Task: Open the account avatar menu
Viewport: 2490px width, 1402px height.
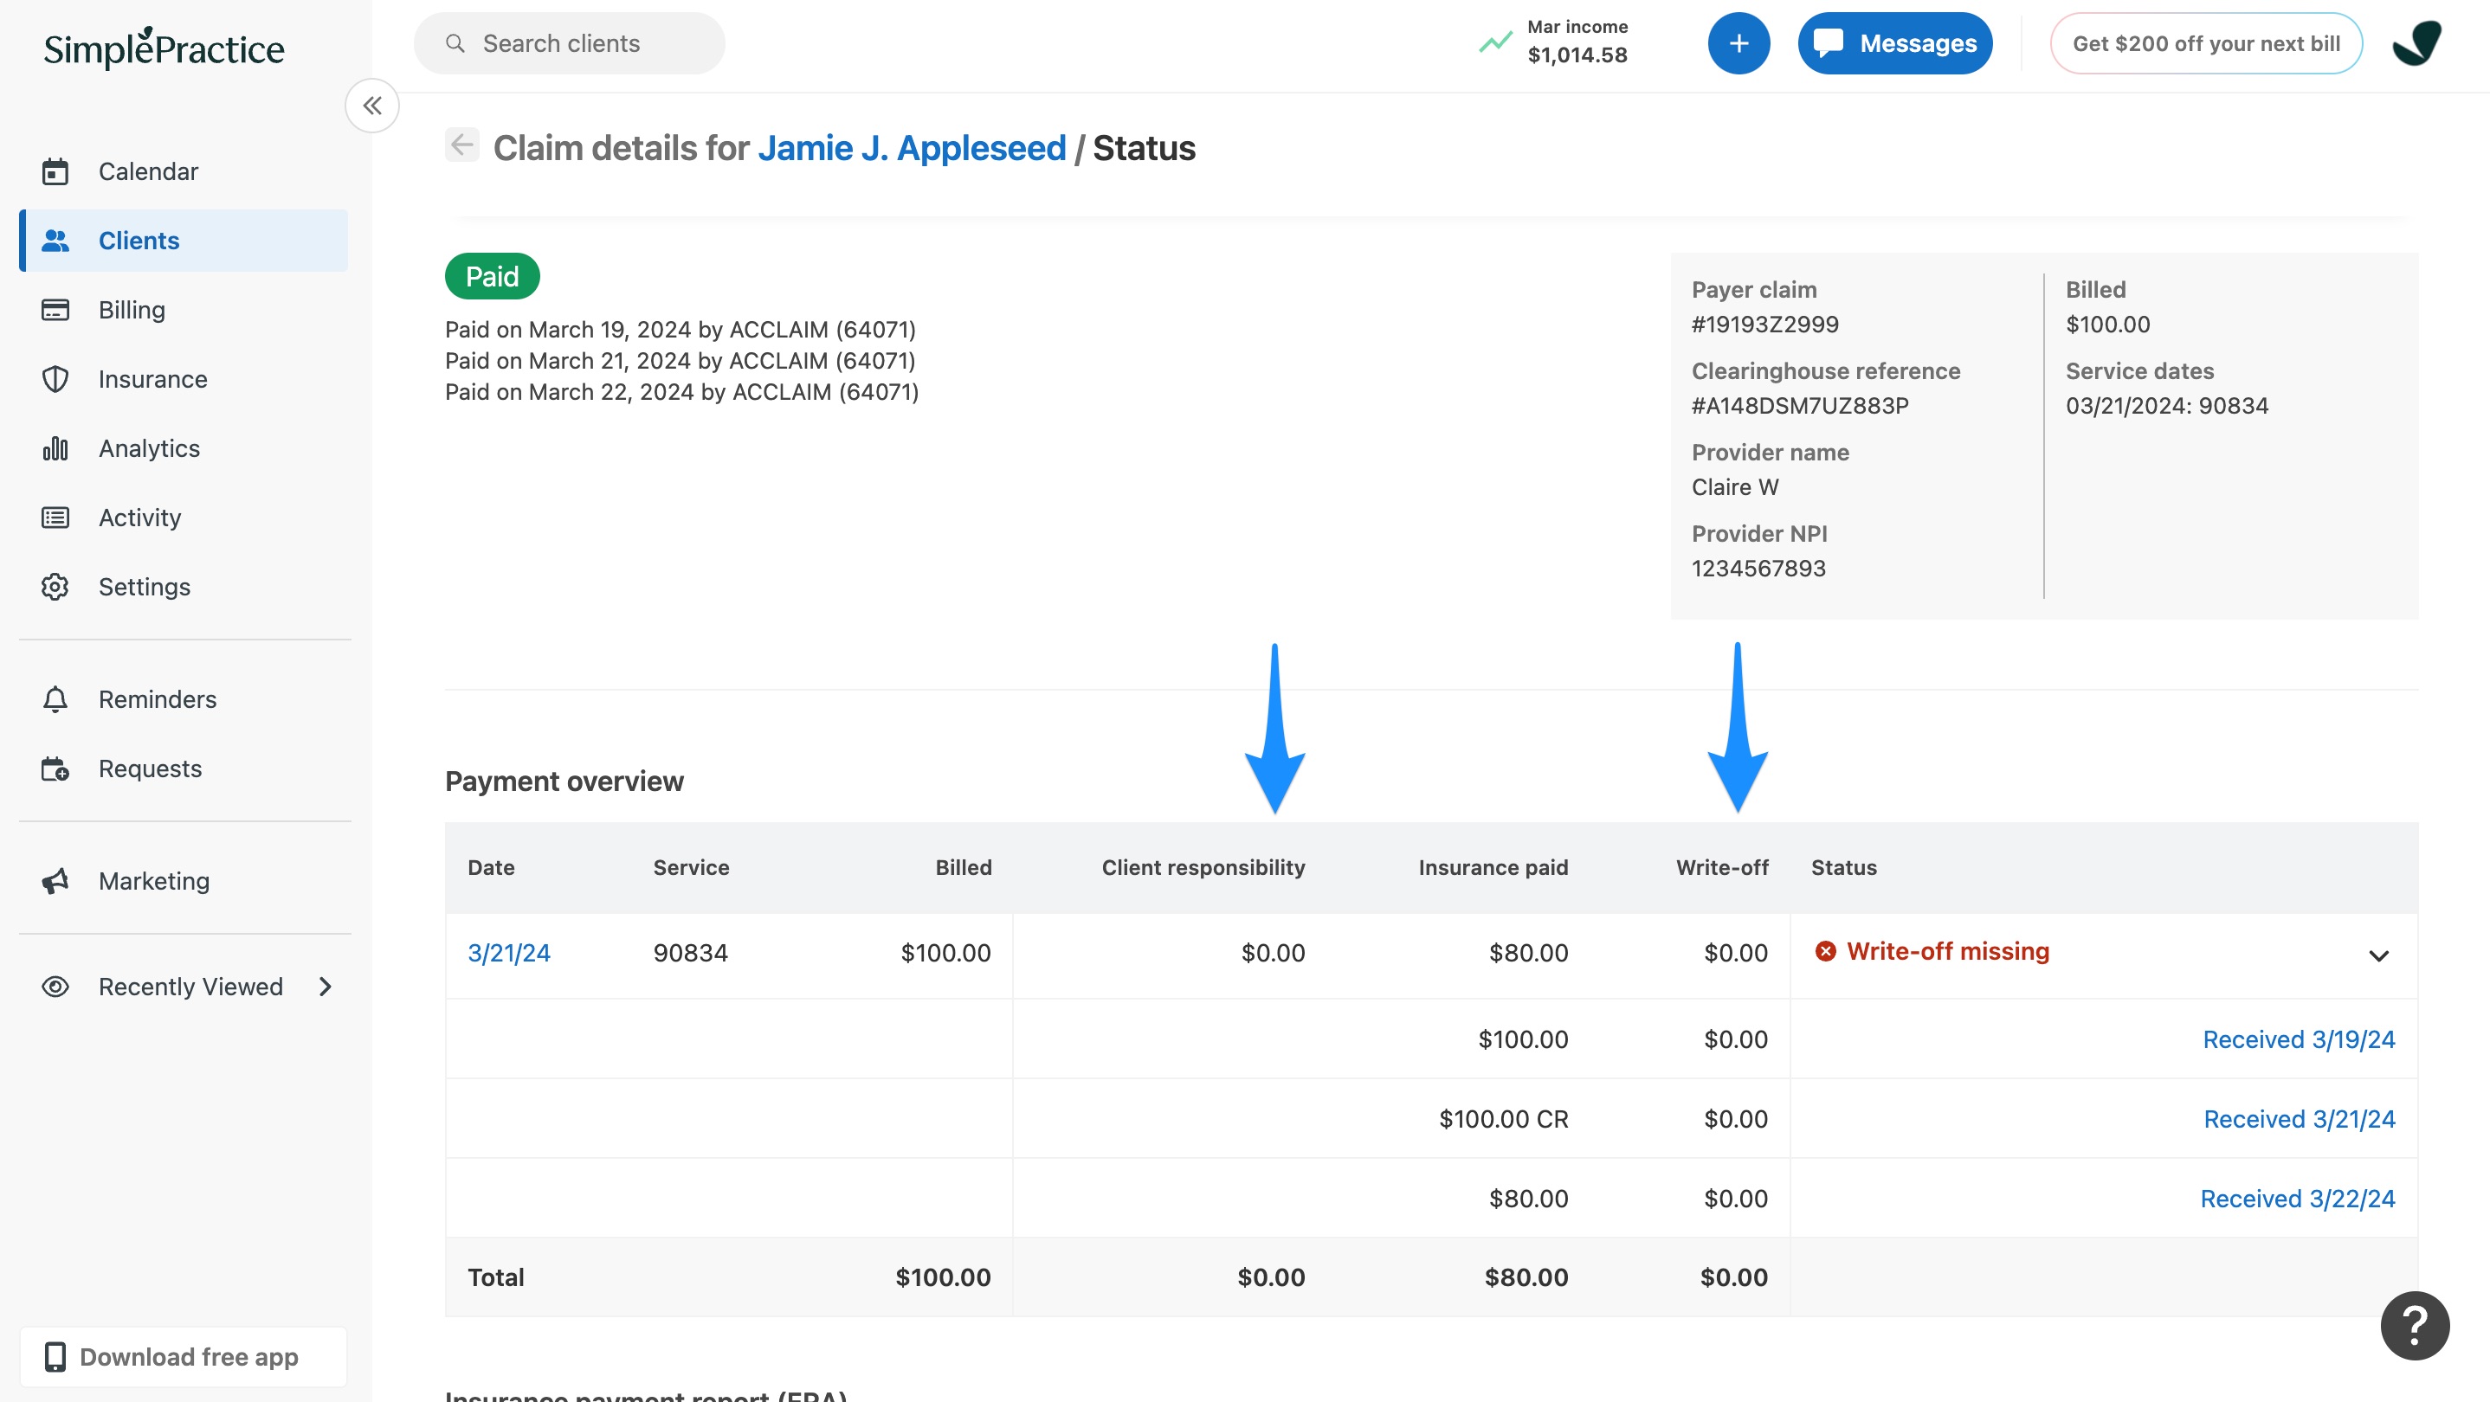Action: click(x=2416, y=43)
